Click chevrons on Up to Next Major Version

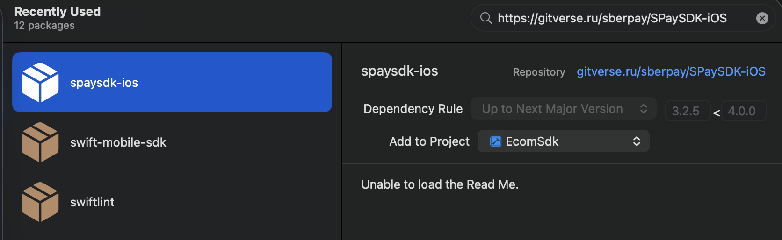pos(644,109)
